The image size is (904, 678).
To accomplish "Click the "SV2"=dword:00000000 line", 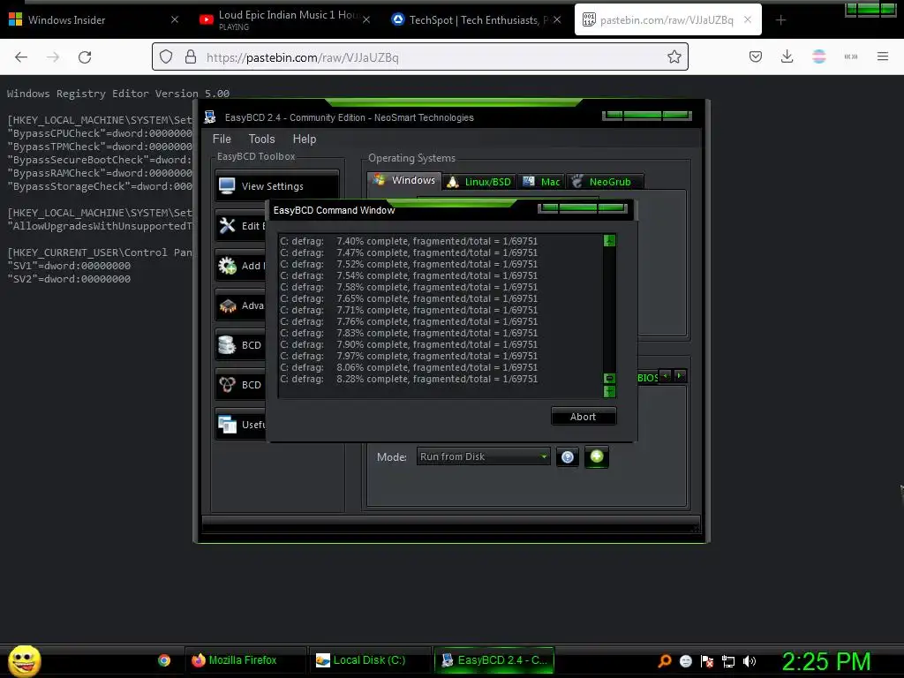I will 69,279.
